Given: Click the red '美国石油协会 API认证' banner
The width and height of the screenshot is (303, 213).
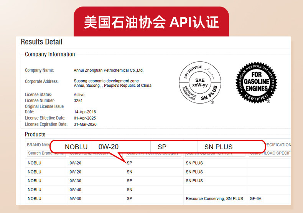Looking at the screenshot, I should point(151,21).
